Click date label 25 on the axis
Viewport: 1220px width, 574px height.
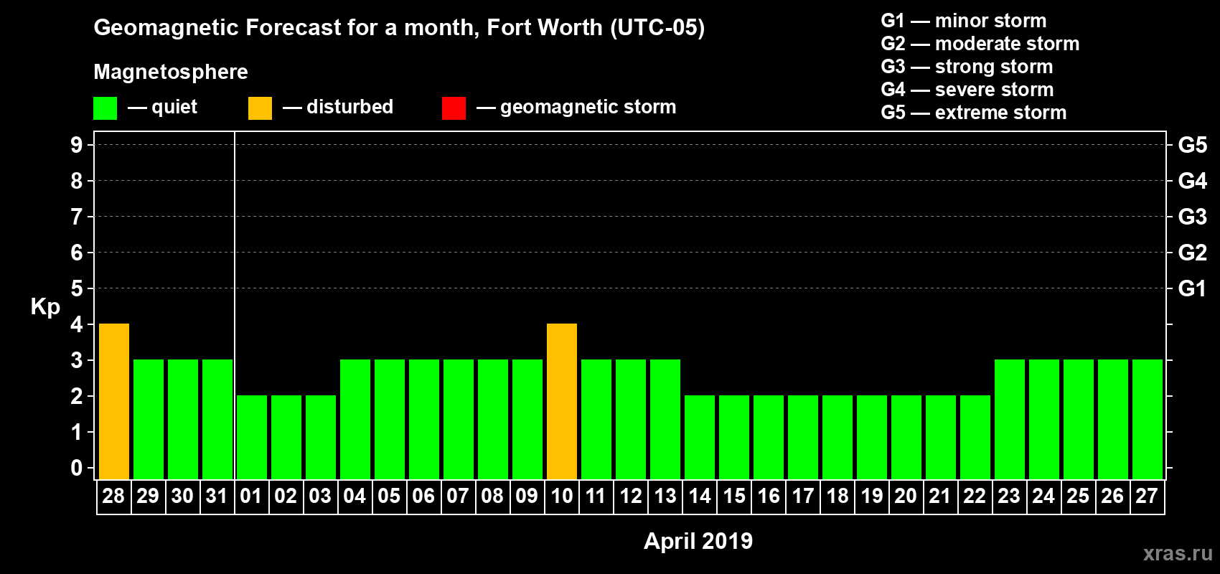tap(1078, 497)
